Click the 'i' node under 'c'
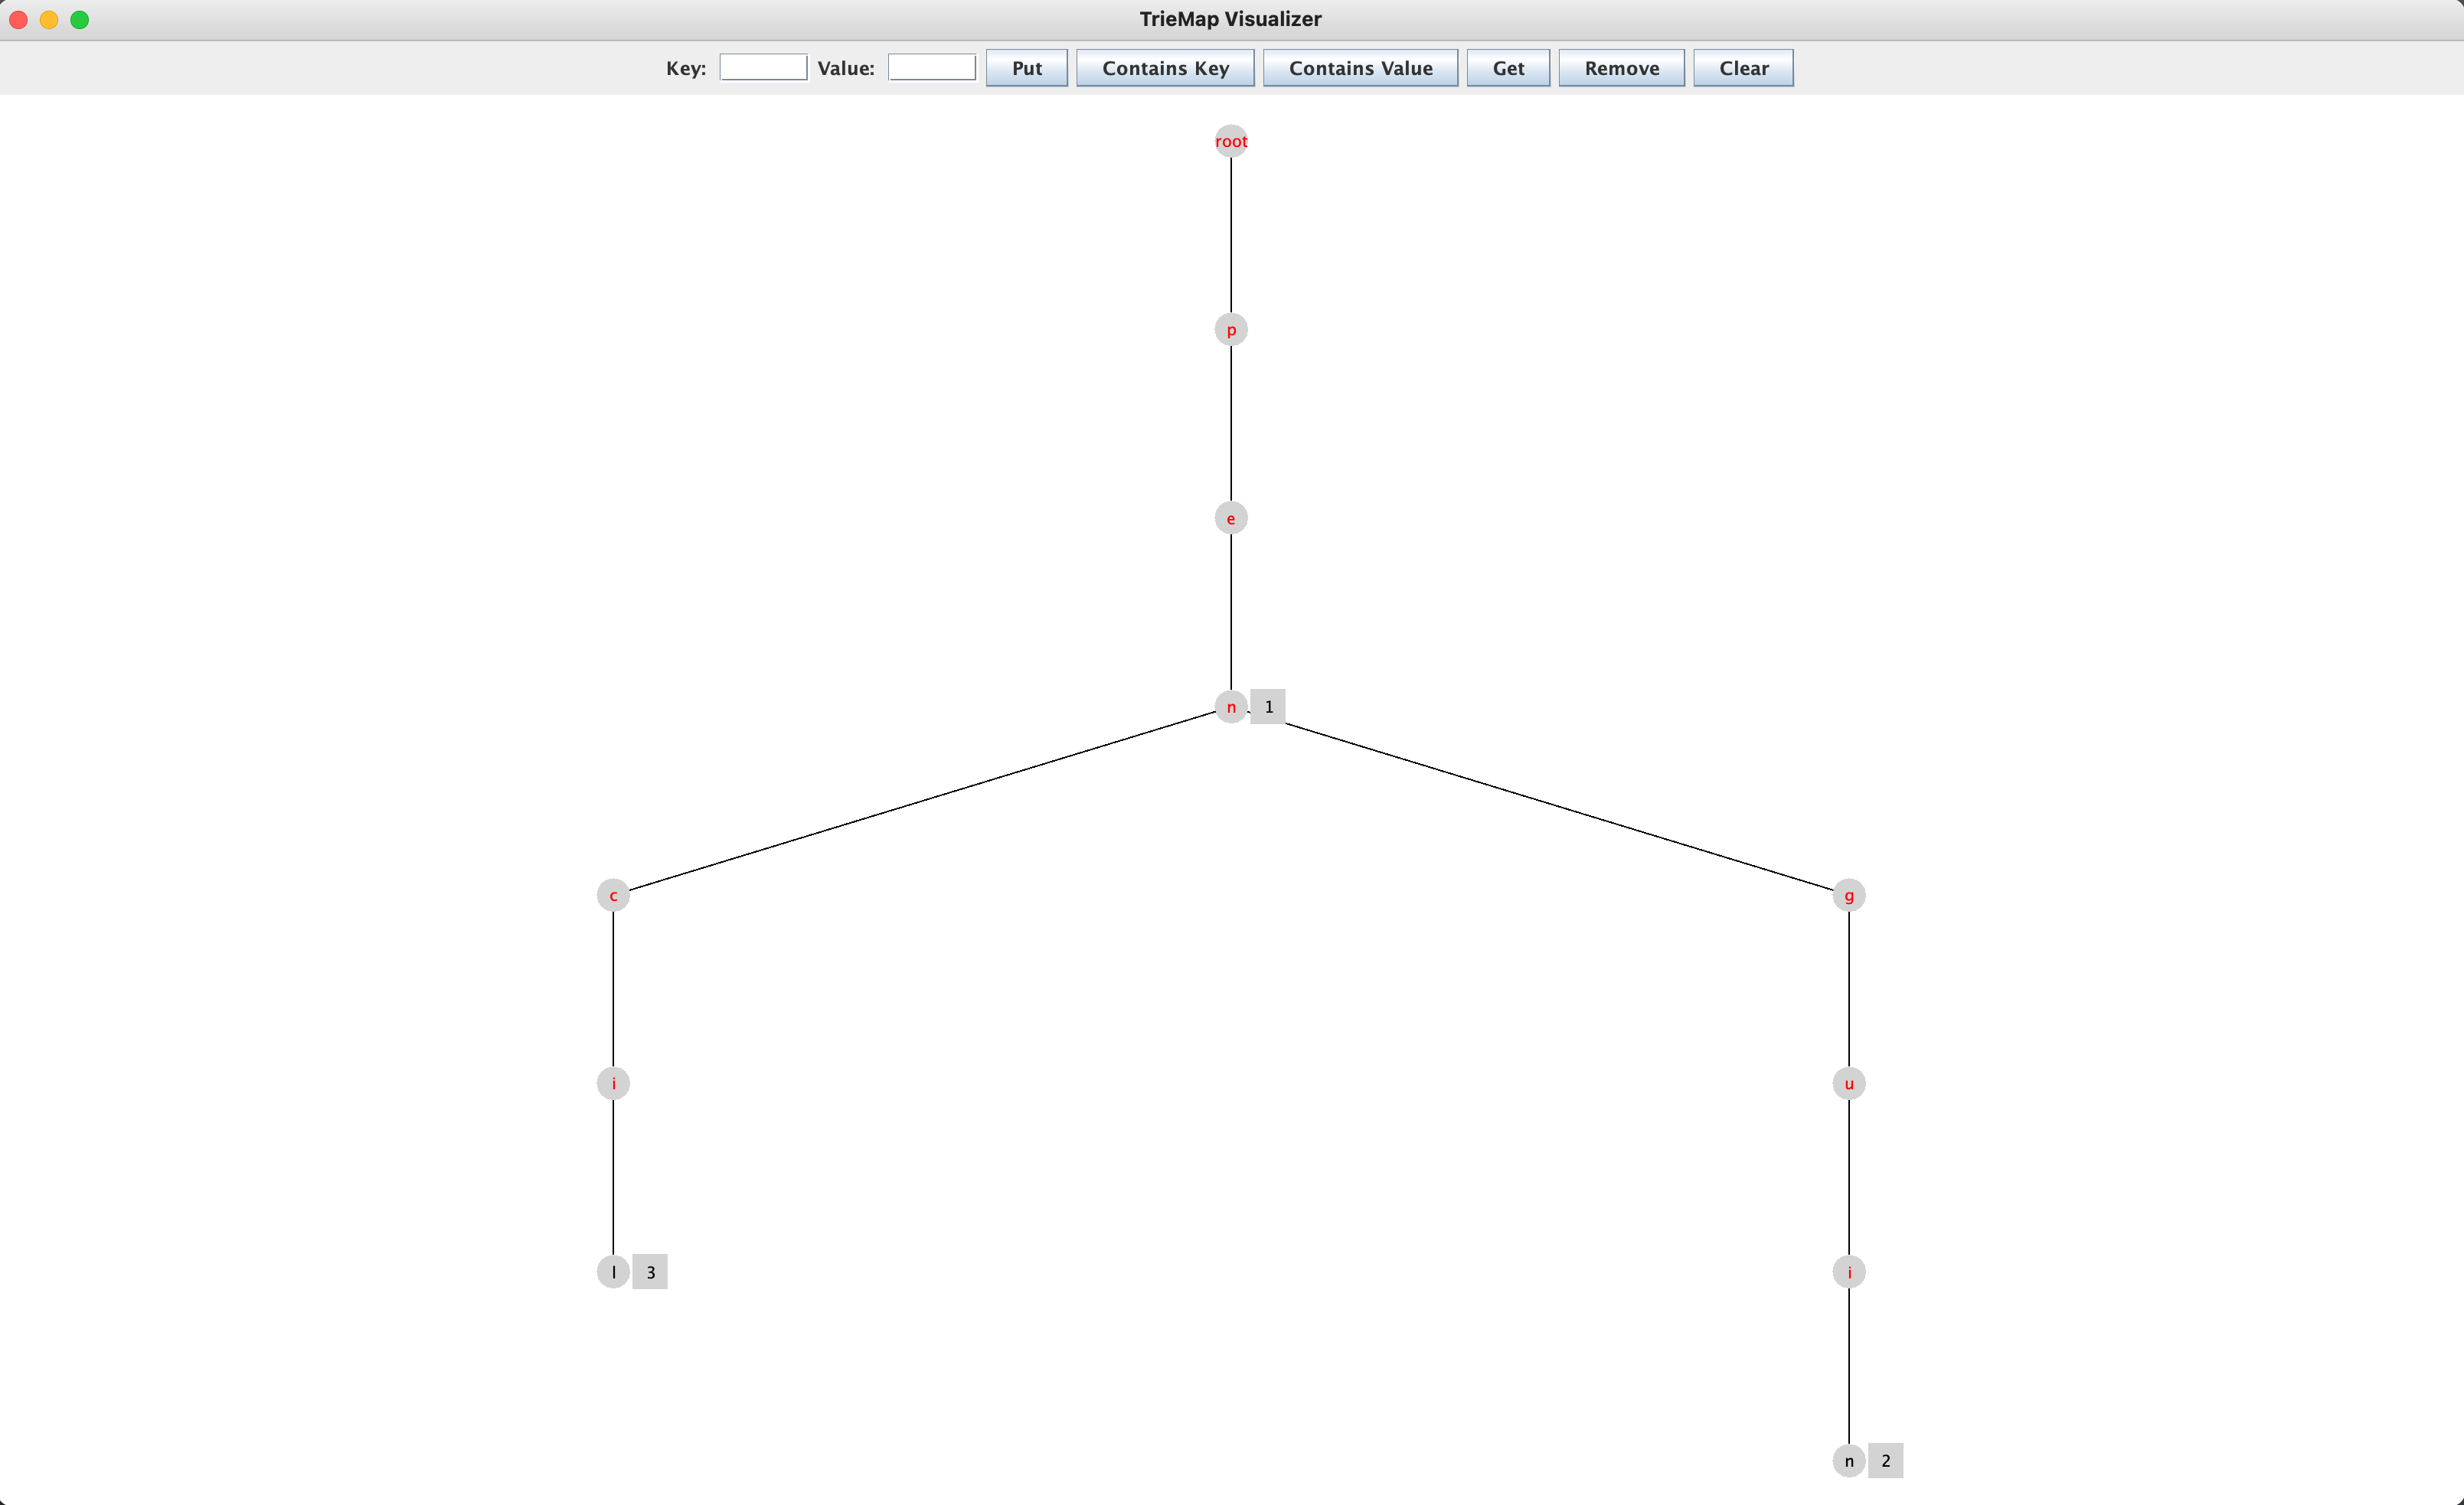This screenshot has height=1505, width=2464. click(x=614, y=1082)
